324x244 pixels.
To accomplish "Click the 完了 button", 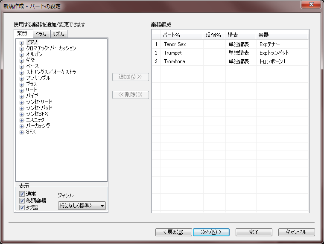I will (x=254, y=232).
